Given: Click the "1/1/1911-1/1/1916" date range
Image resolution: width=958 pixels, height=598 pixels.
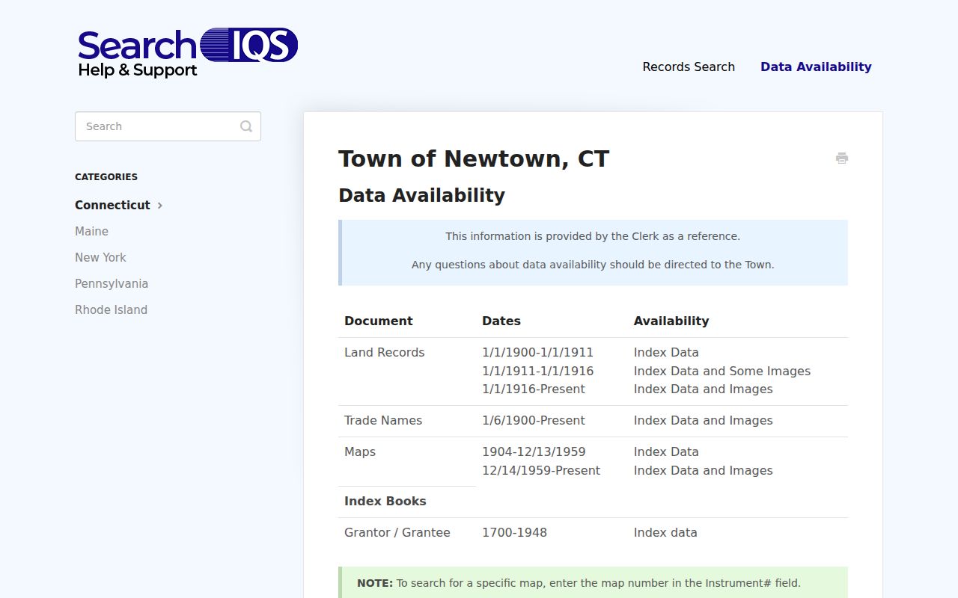Looking at the screenshot, I should (x=537, y=371).
